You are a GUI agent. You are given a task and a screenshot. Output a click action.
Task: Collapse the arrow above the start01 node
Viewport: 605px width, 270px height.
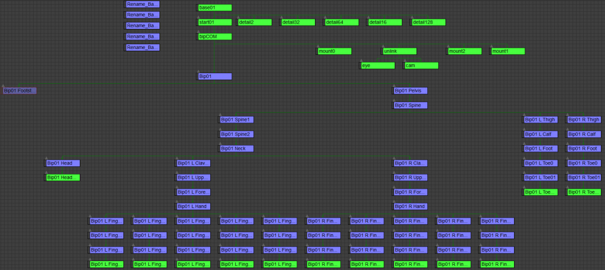click(197, 18)
